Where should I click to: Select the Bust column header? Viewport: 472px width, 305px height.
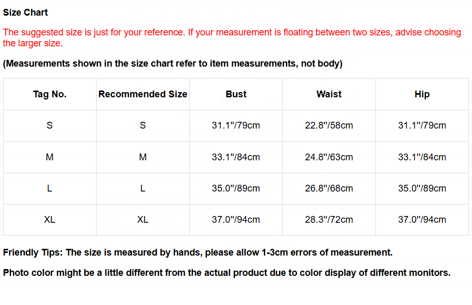(236, 94)
